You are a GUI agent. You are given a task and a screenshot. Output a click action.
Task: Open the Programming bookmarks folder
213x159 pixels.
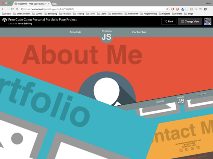(x=147, y=14)
